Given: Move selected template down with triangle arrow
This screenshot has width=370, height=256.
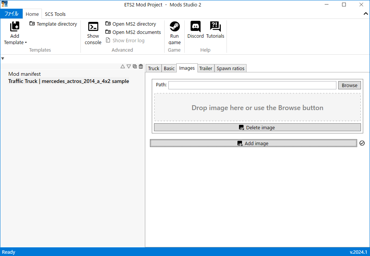Looking at the screenshot, I should [129, 66].
